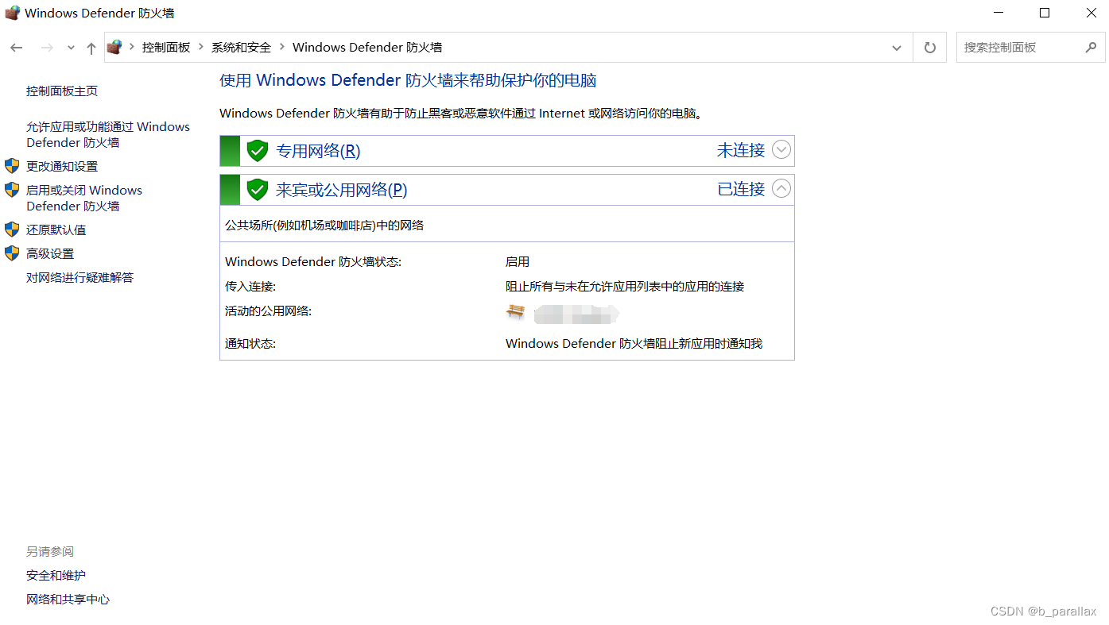Click the shield icon beside 高级设置

pos(12,253)
